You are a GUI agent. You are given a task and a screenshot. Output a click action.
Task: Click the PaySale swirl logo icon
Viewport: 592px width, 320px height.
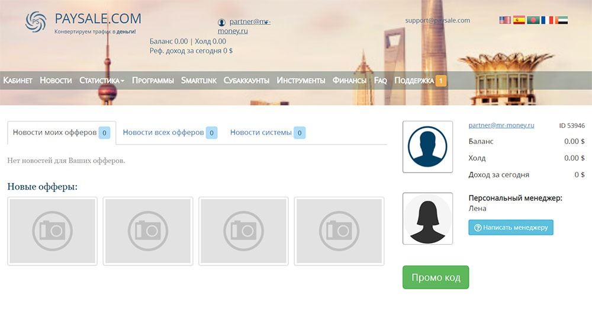[x=36, y=21]
